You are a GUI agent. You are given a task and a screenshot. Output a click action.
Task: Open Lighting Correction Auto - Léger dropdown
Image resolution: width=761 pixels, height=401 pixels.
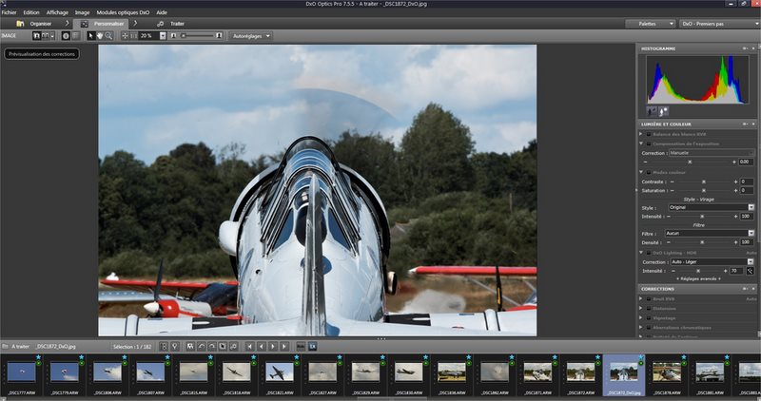tap(712, 262)
